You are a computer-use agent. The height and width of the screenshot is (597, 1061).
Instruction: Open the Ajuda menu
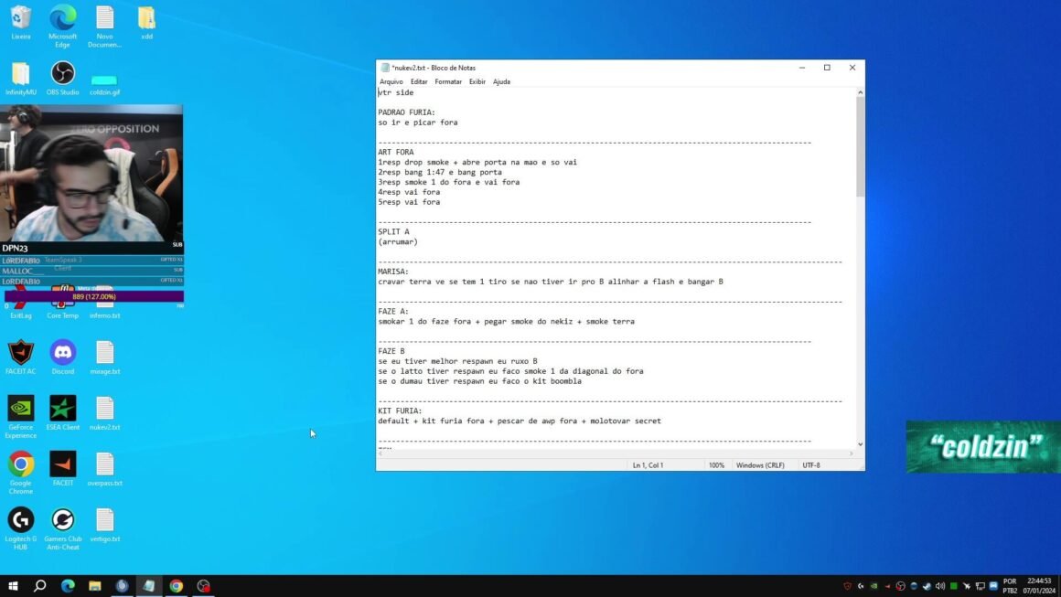[x=501, y=81]
